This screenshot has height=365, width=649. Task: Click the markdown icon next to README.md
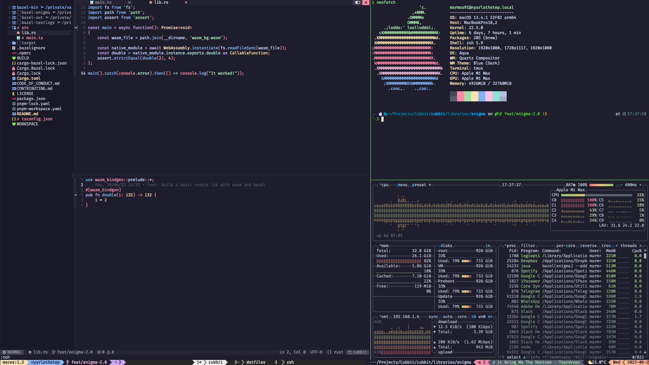(14, 114)
